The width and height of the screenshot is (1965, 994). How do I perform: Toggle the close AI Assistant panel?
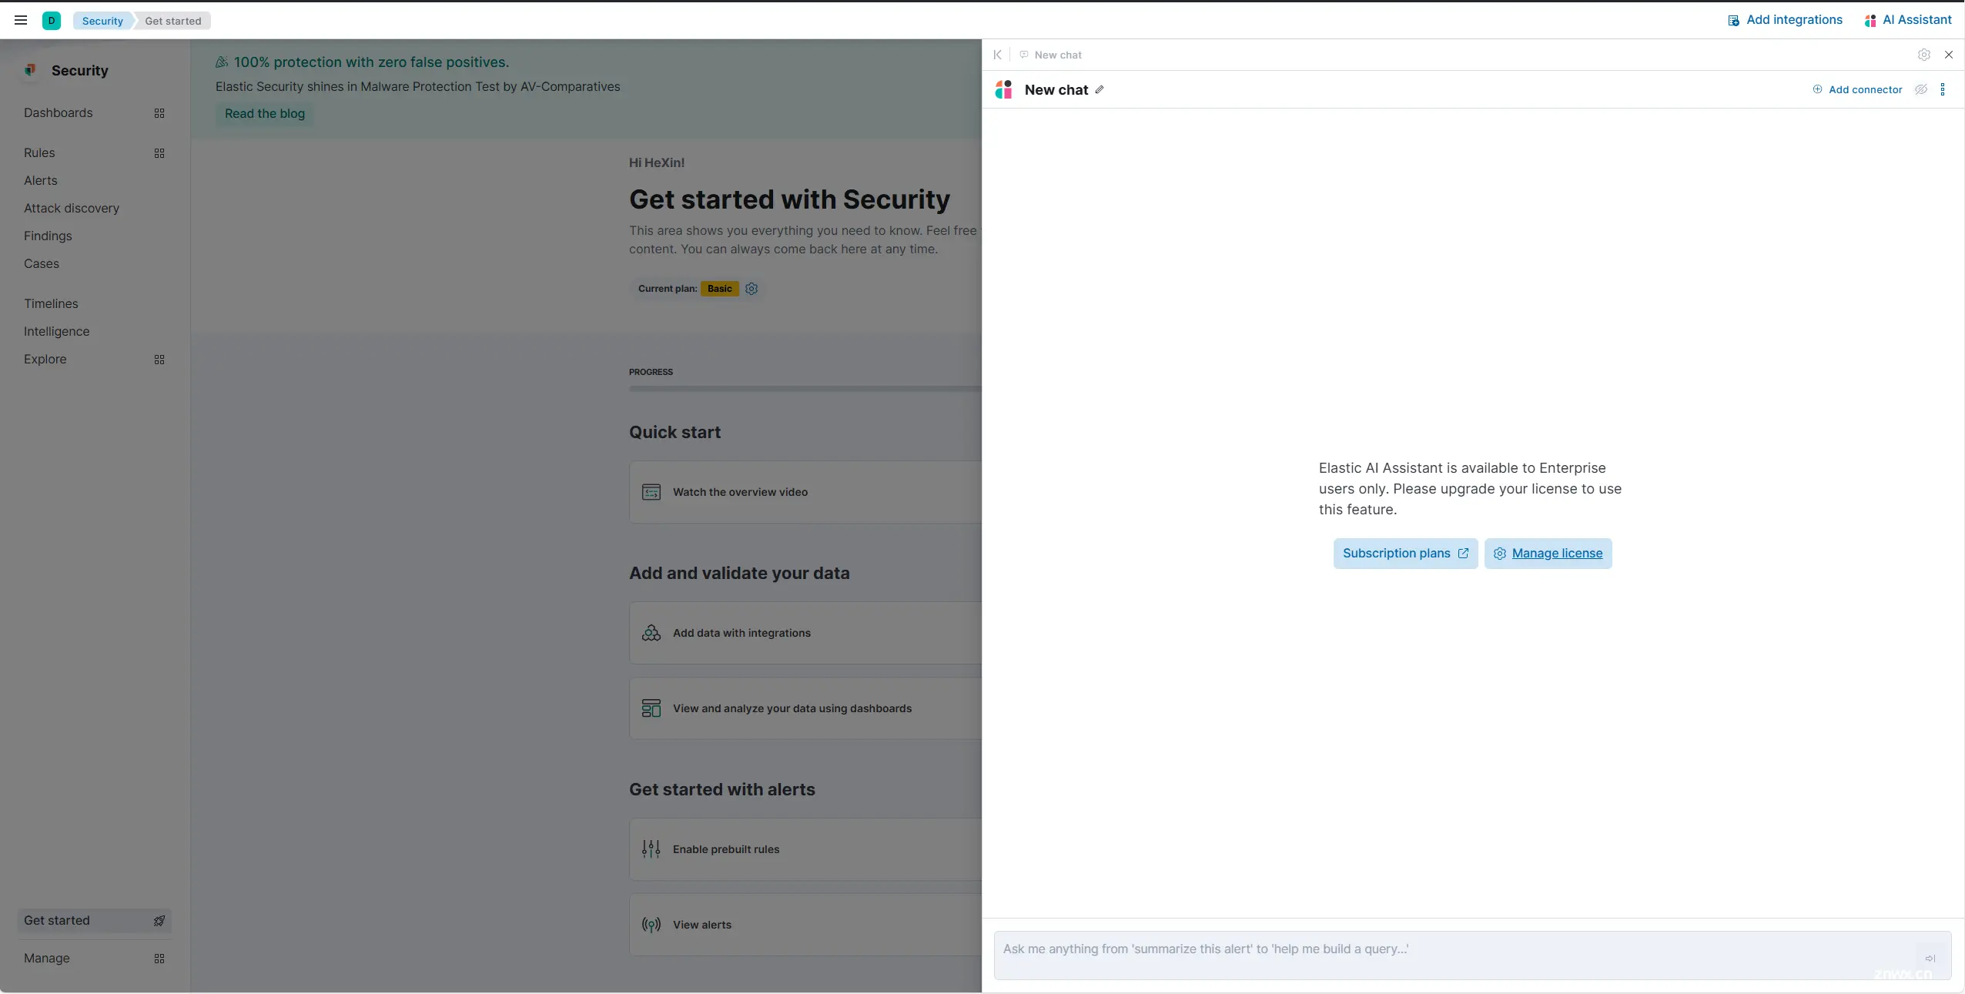coord(1949,55)
